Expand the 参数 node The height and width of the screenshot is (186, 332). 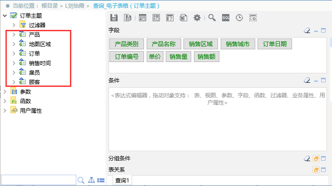click(x=5, y=91)
